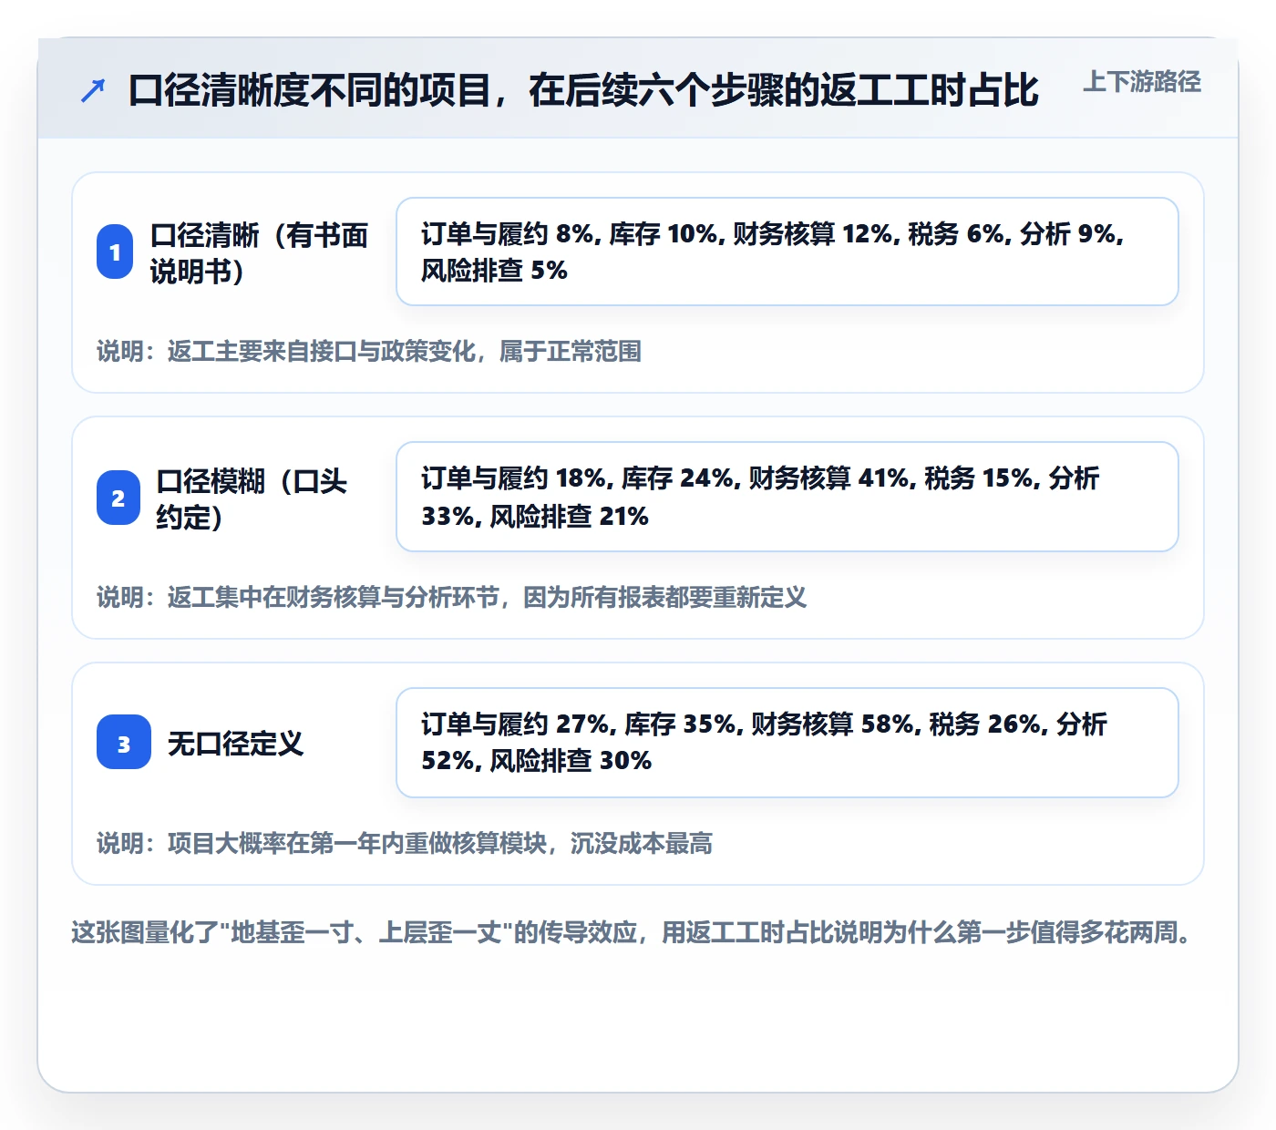This screenshot has height=1130, width=1276.
Task: Click the 口径模糊（口头约定）label
Action: tap(252, 498)
